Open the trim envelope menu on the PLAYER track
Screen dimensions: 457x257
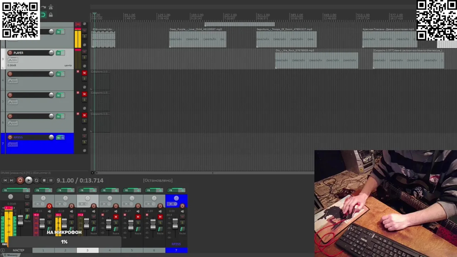pyautogui.click(x=13, y=60)
